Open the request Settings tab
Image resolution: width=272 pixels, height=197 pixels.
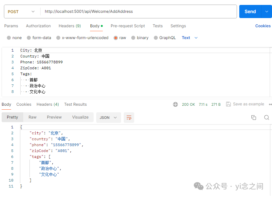(178, 26)
